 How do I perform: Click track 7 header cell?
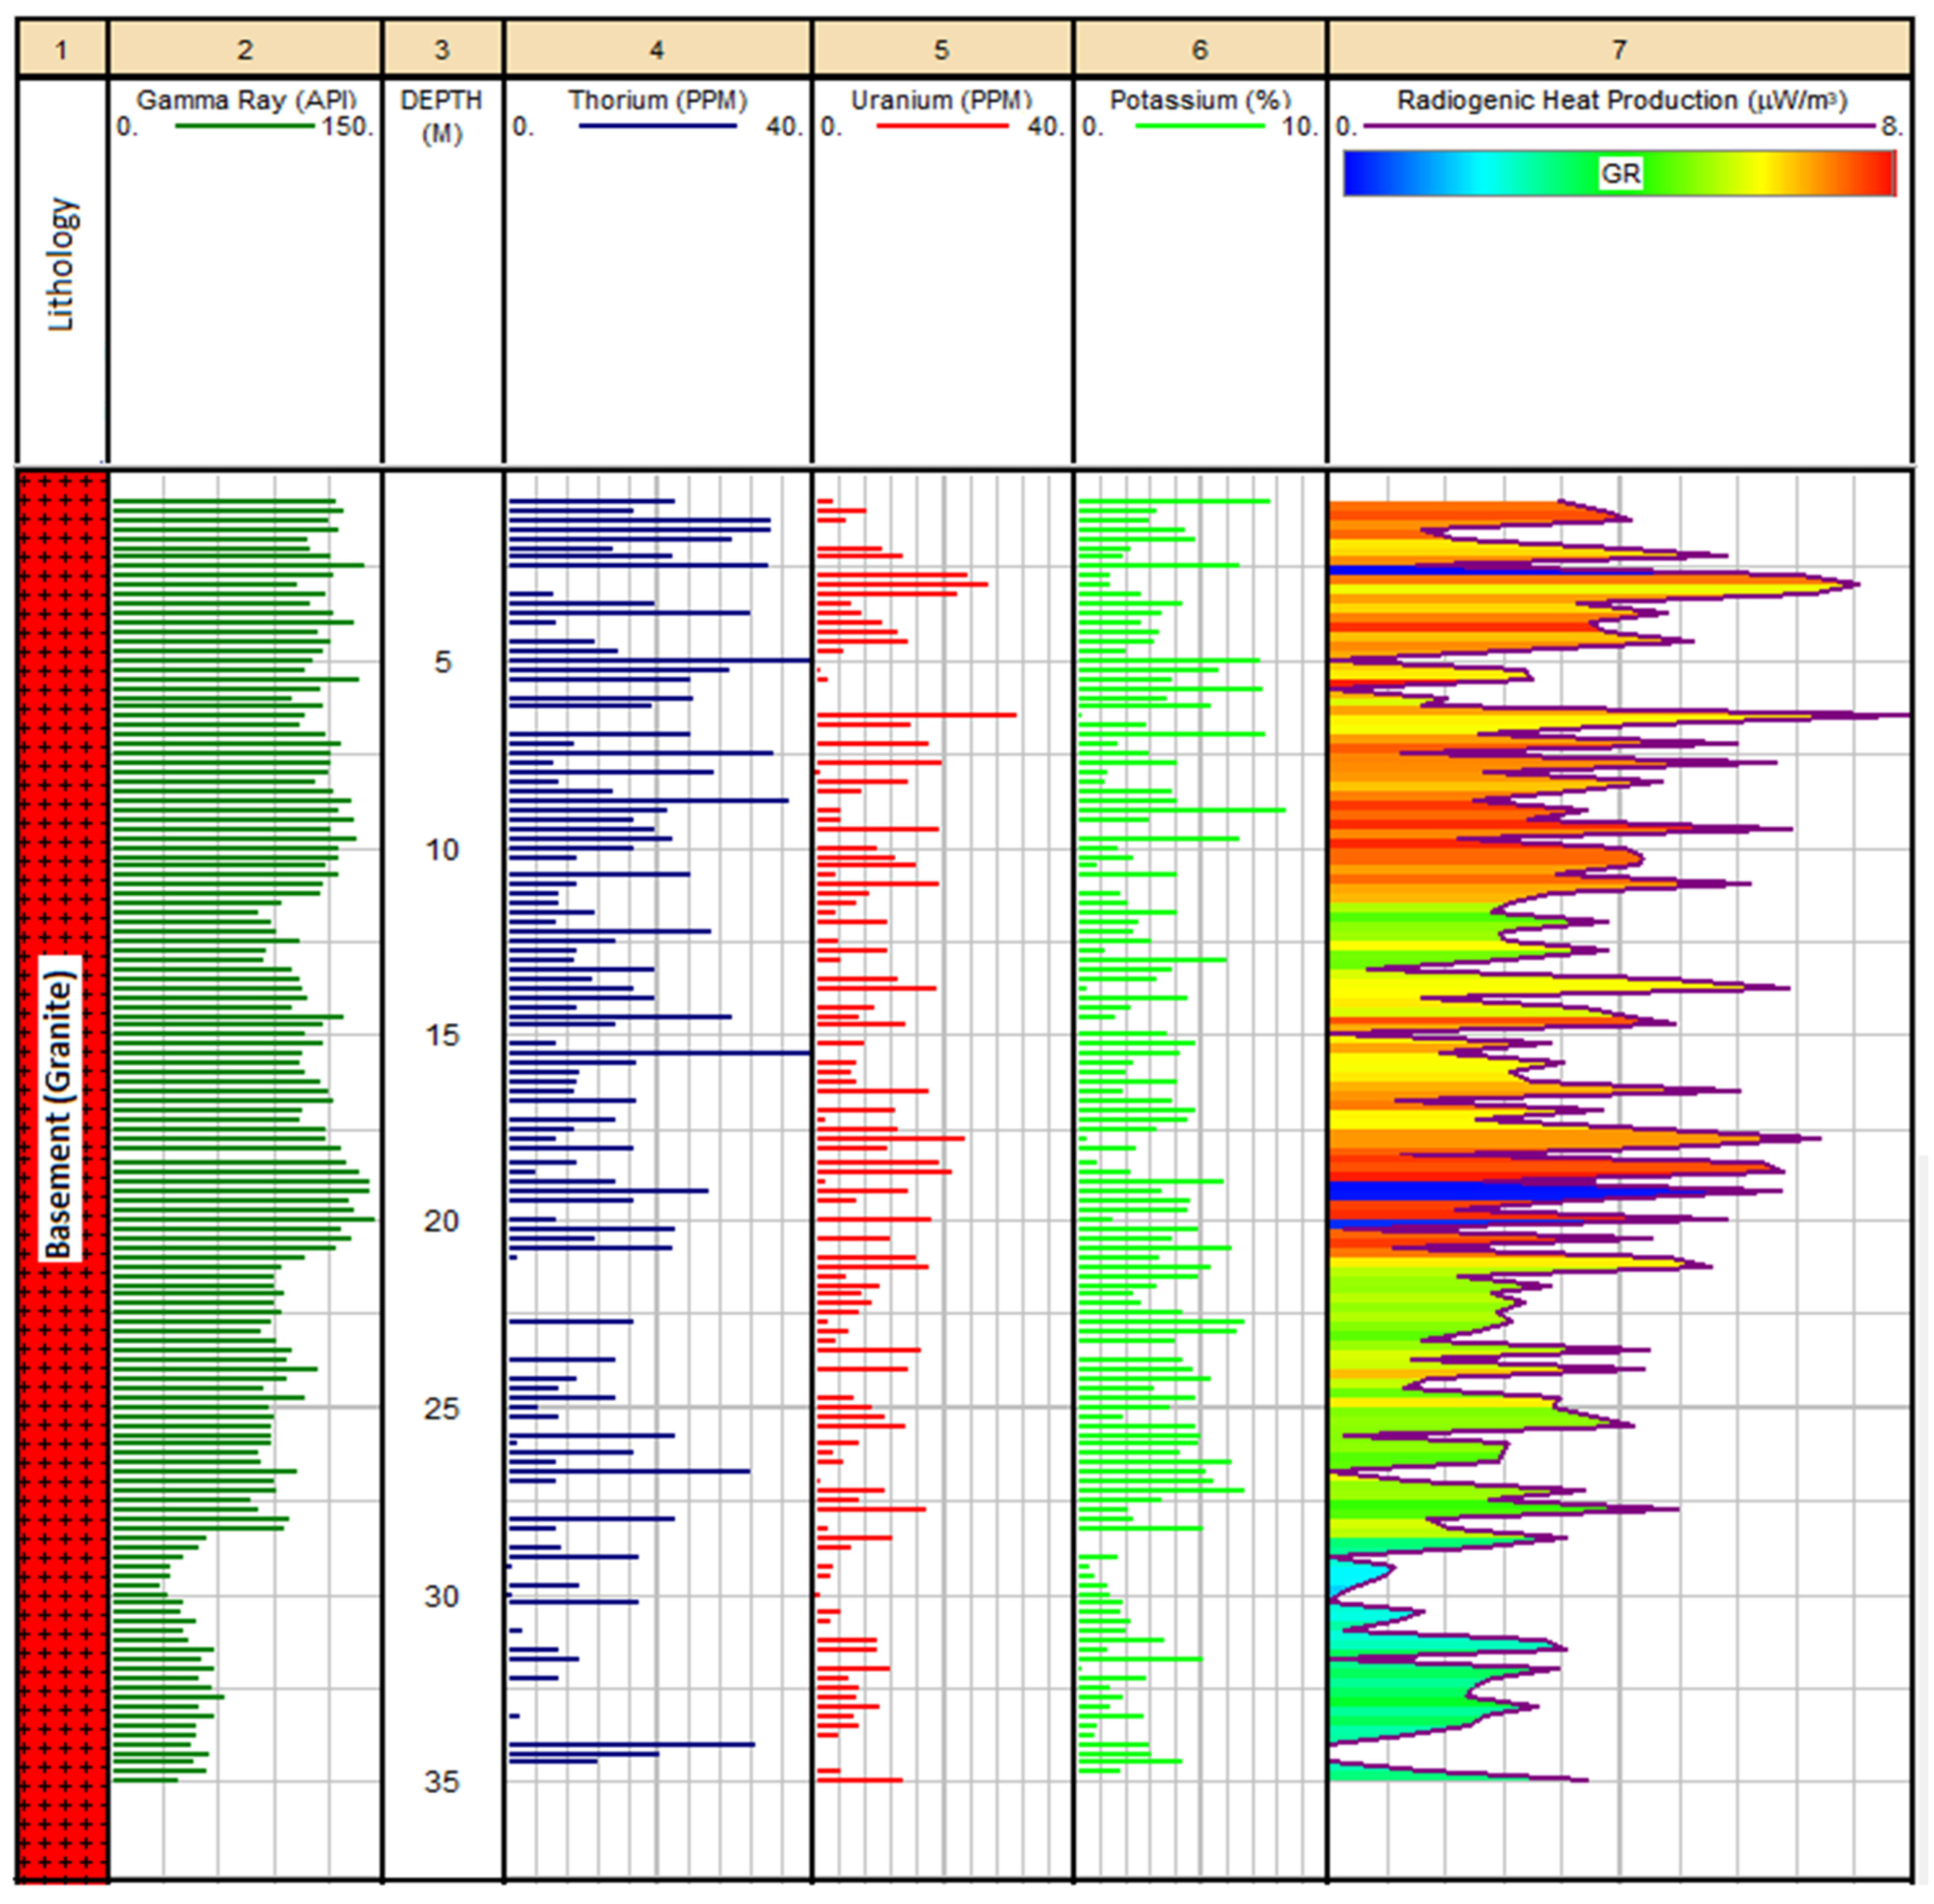tap(1619, 50)
